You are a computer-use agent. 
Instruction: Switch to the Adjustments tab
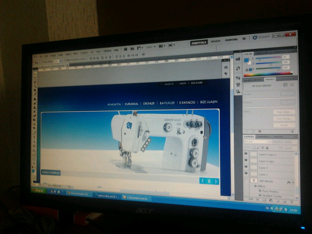253,80
